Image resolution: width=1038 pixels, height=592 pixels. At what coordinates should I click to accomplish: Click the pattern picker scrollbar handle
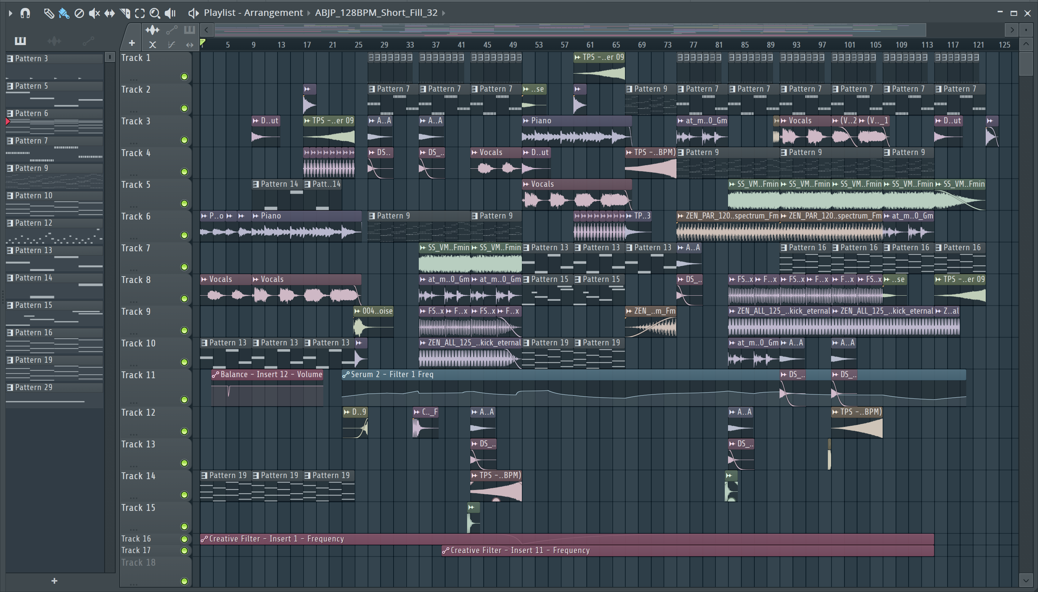(x=110, y=57)
